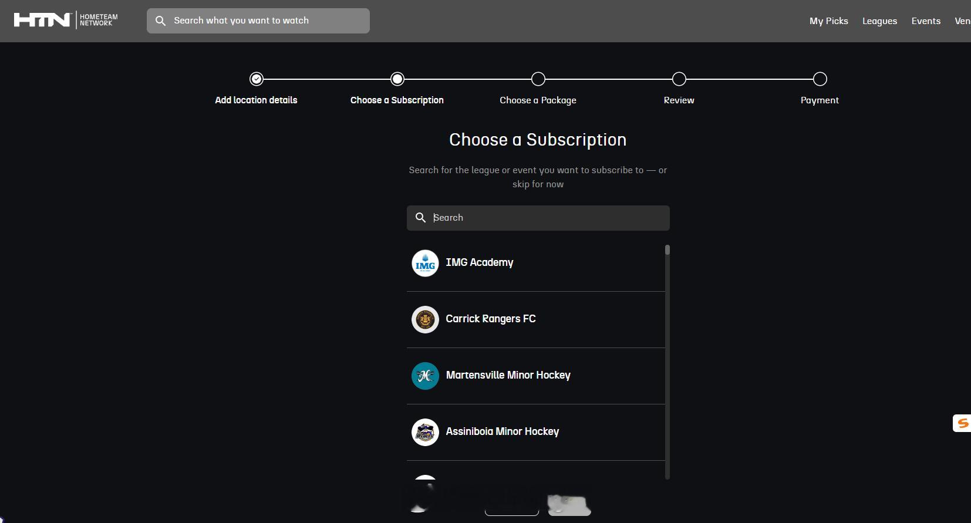The image size is (971, 523).
Task: Choose Carrick Rangers FC from the list
Action: click(536, 320)
